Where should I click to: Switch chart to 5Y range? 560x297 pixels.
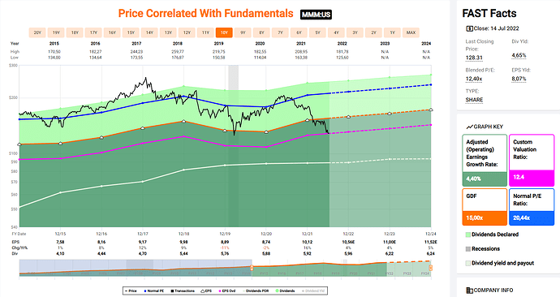tap(317, 32)
